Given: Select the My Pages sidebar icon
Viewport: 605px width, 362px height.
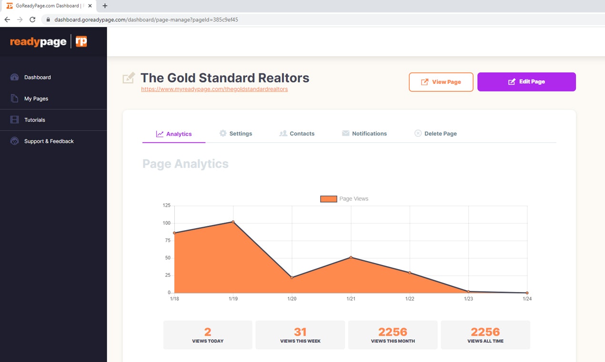Looking at the screenshot, I should pyautogui.click(x=14, y=99).
